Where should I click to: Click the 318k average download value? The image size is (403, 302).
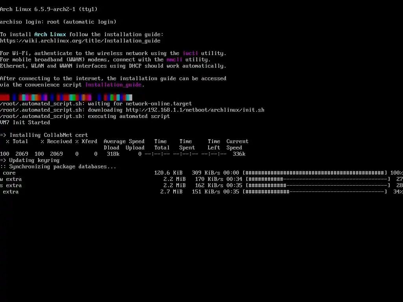point(113,154)
